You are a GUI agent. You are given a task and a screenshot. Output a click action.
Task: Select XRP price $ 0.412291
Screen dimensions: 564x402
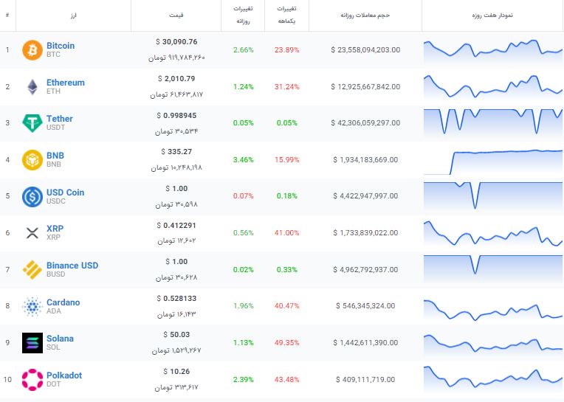point(176,226)
